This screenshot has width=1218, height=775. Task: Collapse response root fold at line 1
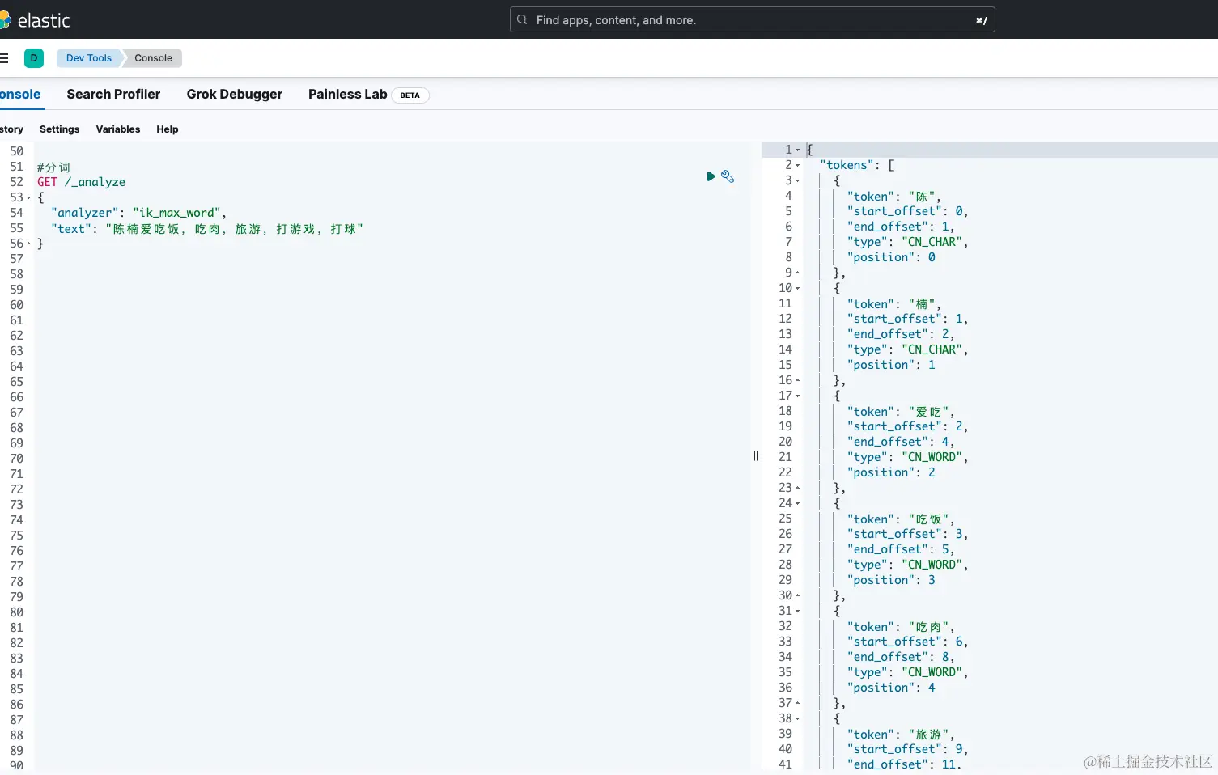(x=797, y=150)
